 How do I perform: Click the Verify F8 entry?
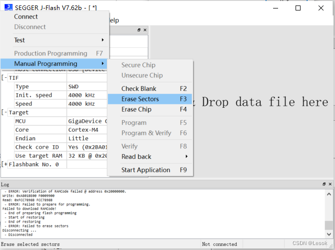click(150, 146)
